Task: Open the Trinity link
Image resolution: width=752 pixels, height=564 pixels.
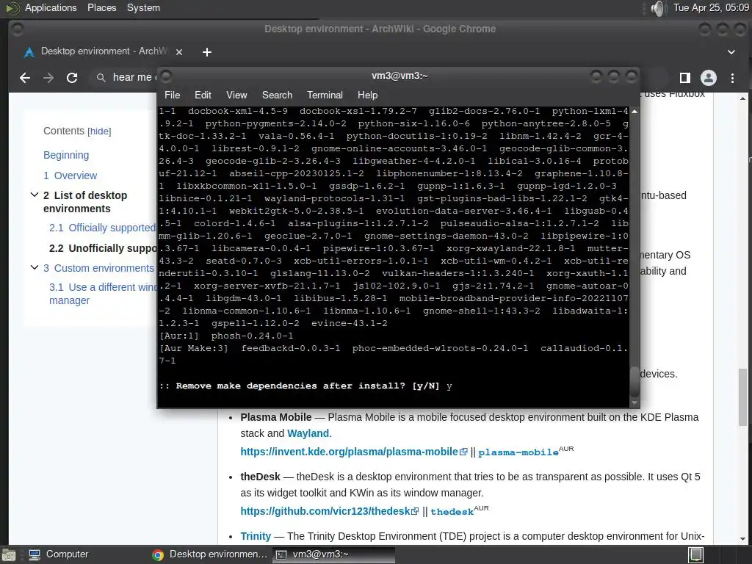Action: (256, 536)
